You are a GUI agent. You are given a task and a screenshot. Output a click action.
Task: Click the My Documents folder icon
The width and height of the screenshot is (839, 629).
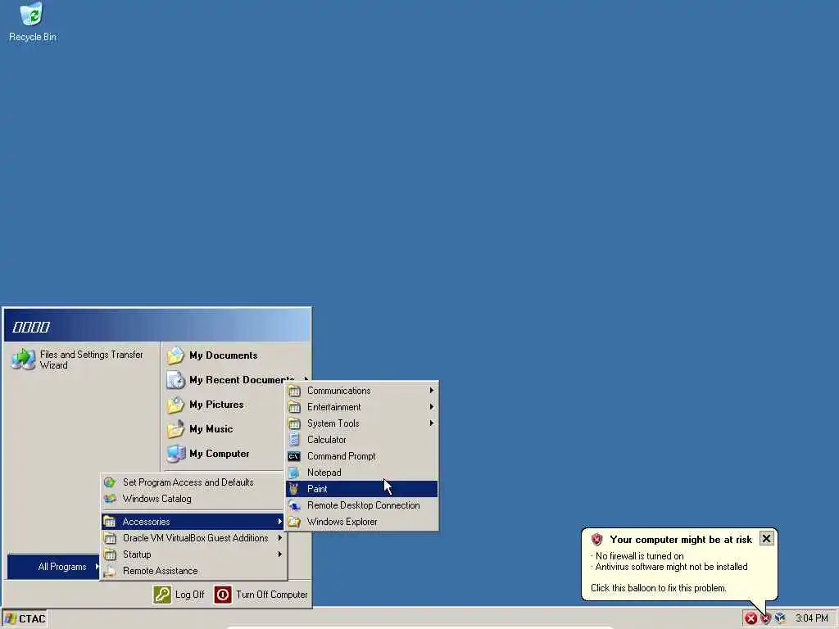point(175,355)
